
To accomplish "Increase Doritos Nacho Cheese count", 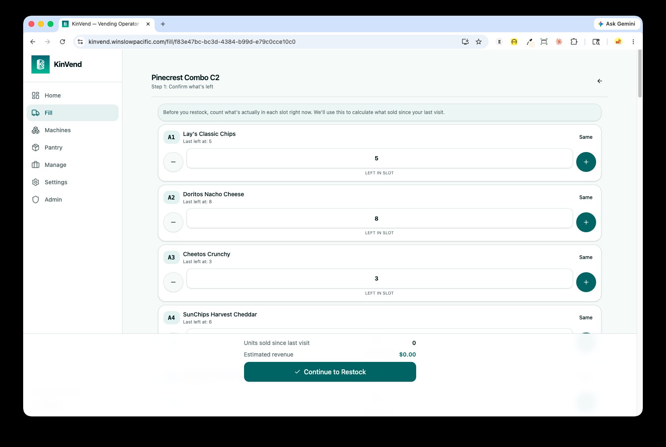I will coord(586,222).
